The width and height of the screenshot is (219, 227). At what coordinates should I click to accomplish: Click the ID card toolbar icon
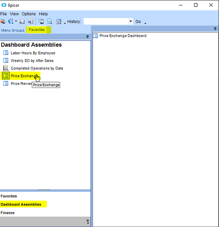(x=22, y=22)
